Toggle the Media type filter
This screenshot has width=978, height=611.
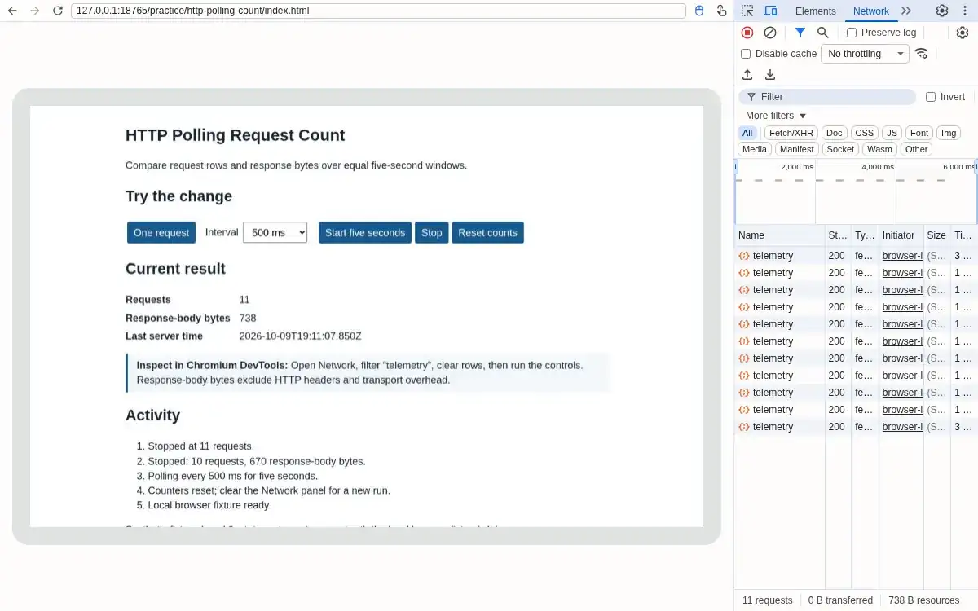pos(755,149)
